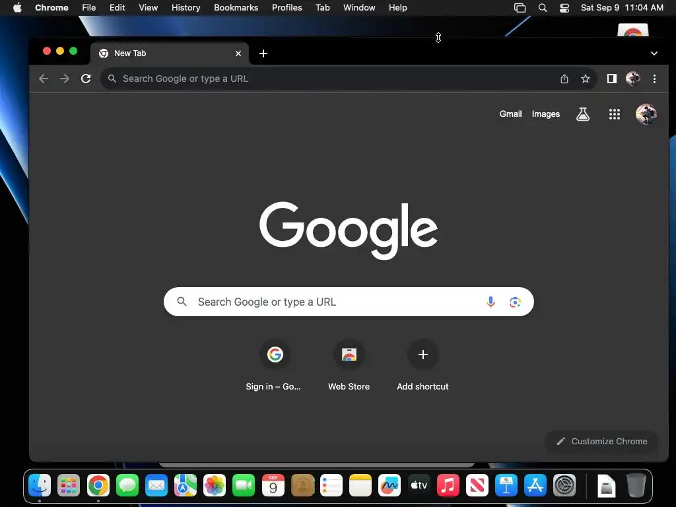Search by image with Lens icon
676x507 pixels.
pos(515,302)
